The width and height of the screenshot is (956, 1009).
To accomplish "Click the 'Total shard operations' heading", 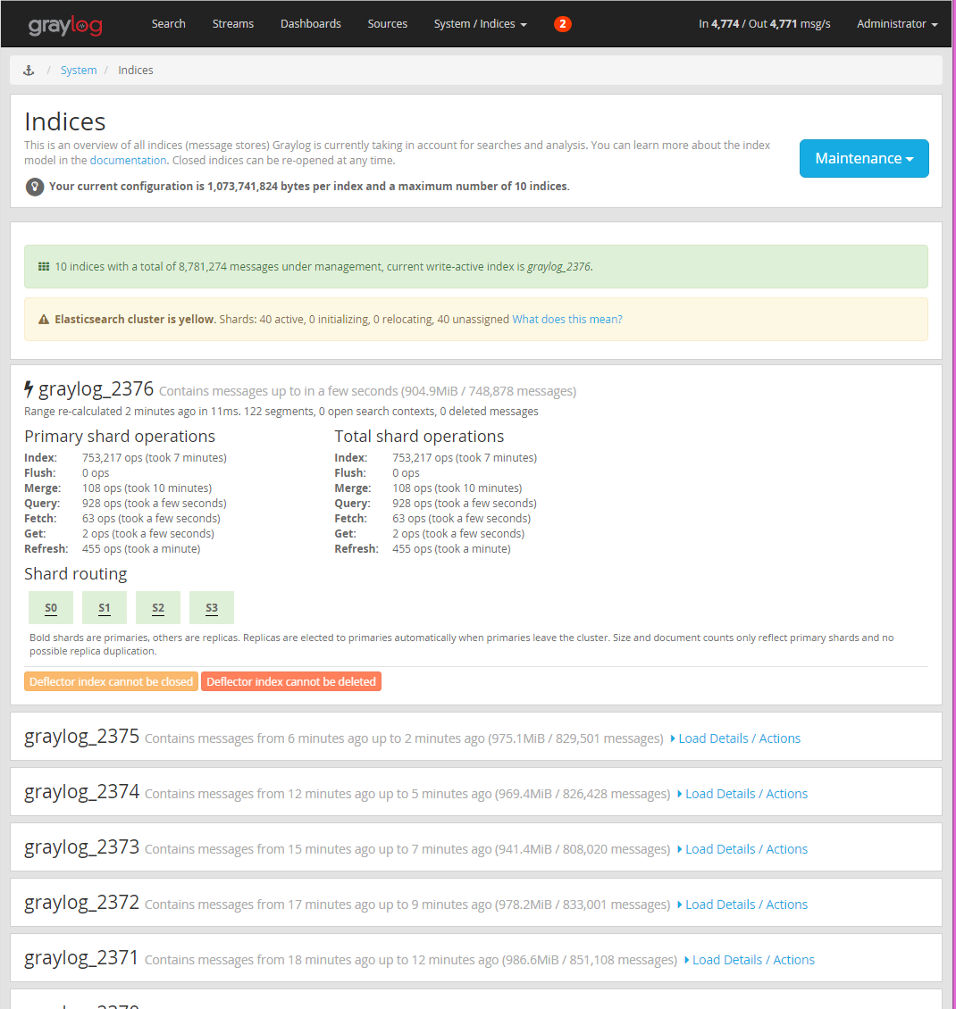I will point(419,437).
